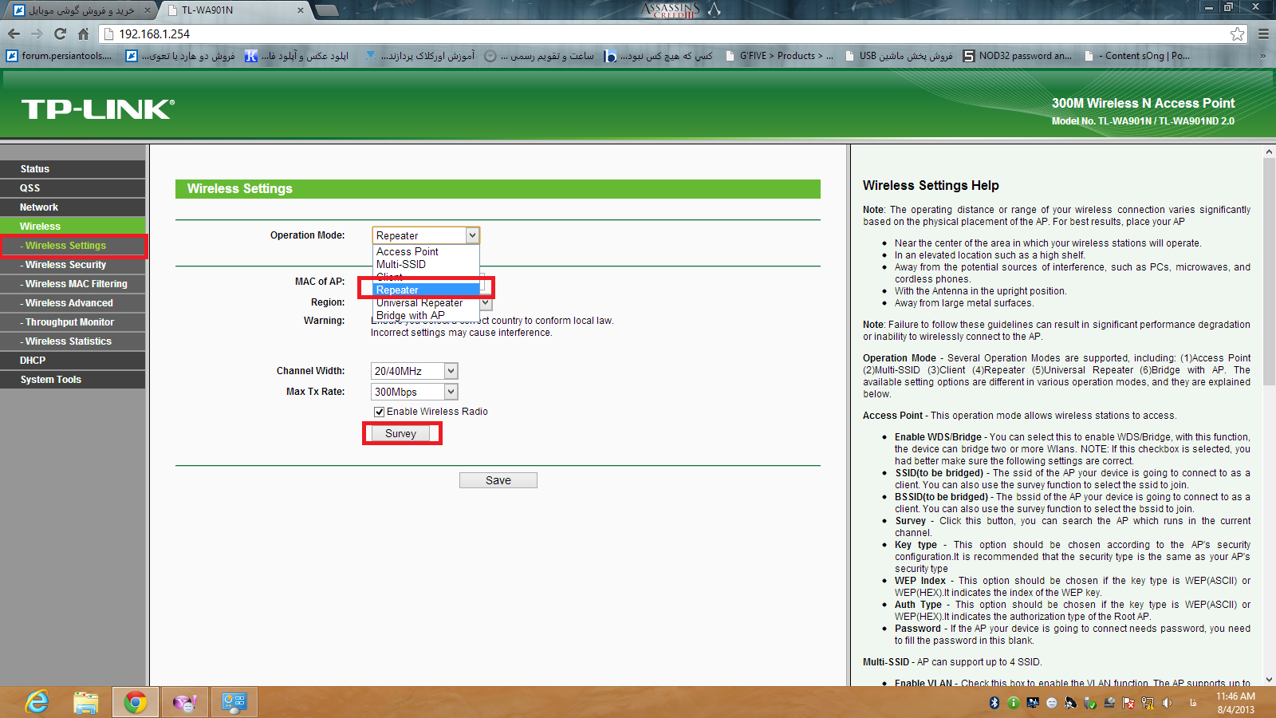The width and height of the screenshot is (1276, 718).
Task: Click the display monitor tray icon
Action: tap(1033, 703)
